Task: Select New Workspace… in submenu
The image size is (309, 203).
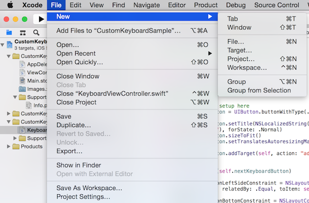Action: (262, 67)
